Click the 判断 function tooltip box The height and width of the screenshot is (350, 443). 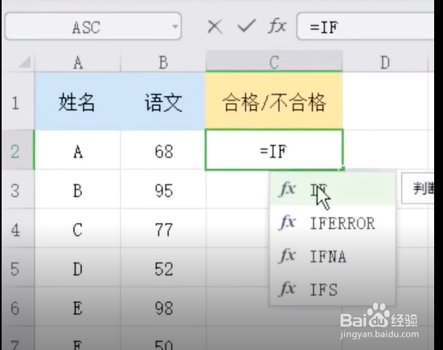pyautogui.click(x=417, y=189)
